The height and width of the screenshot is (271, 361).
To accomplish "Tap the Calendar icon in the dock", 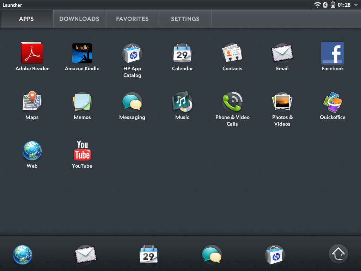I will click(x=149, y=254).
